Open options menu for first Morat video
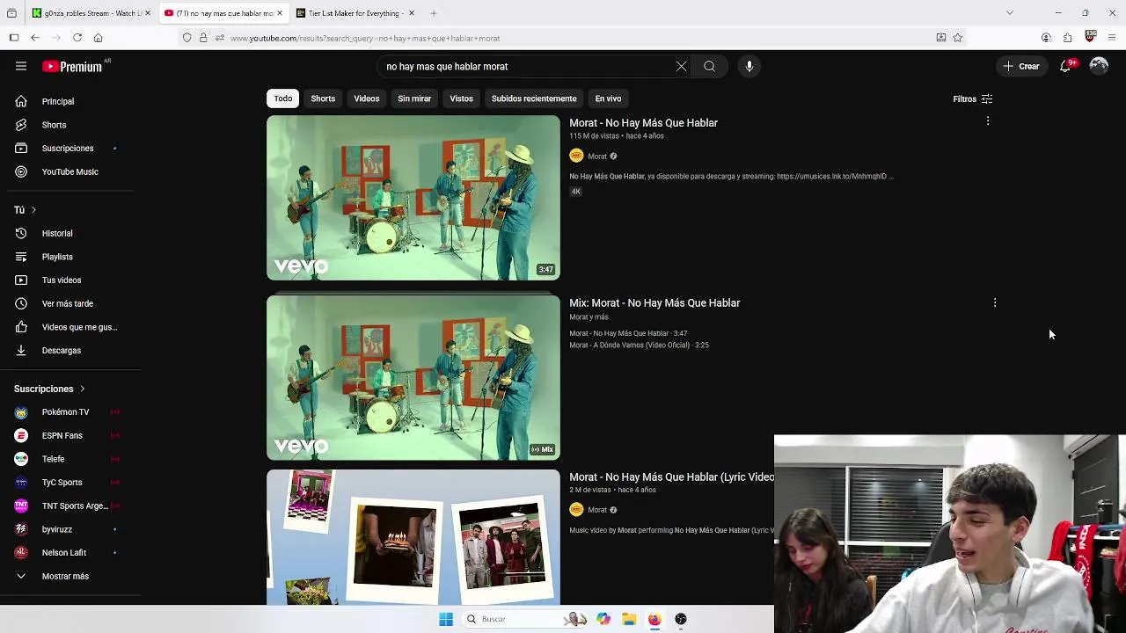Screen dimensions: 1126x633 [x=988, y=121]
